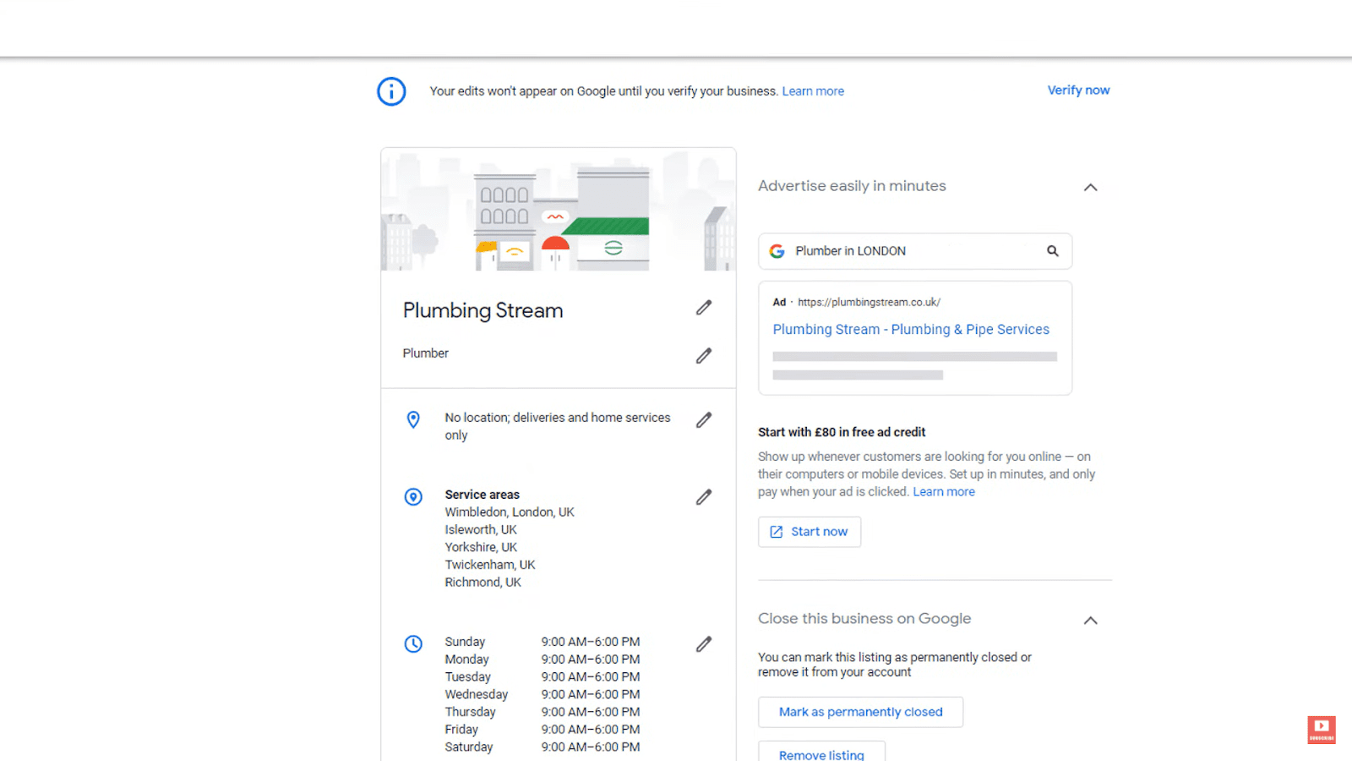Click the red subscribe video icon
The width and height of the screenshot is (1352, 761).
1322,730
